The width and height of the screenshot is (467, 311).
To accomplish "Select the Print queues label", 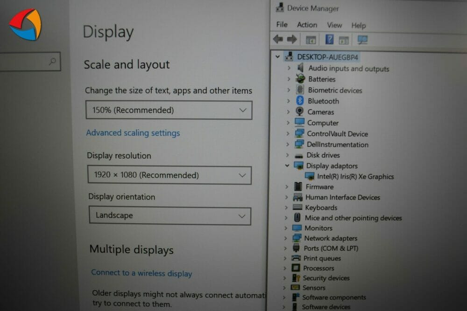I will (322, 258).
